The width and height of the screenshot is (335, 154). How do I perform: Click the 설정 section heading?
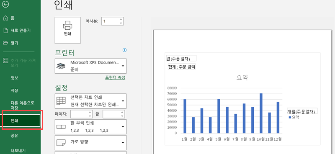pos(61,87)
